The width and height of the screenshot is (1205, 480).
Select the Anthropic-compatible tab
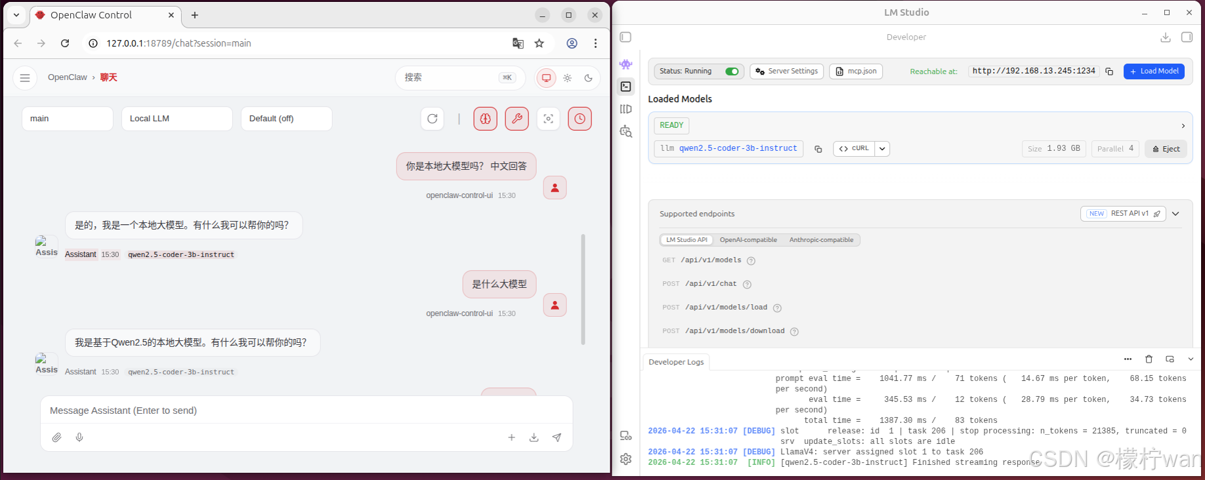[821, 240]
